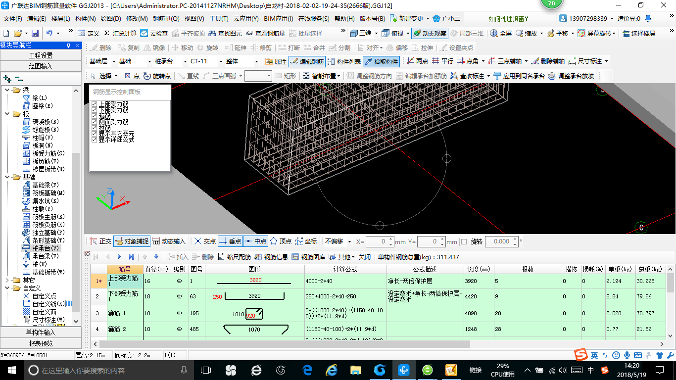Uncheck 箍筋 display checkbox

coord(95,116)
